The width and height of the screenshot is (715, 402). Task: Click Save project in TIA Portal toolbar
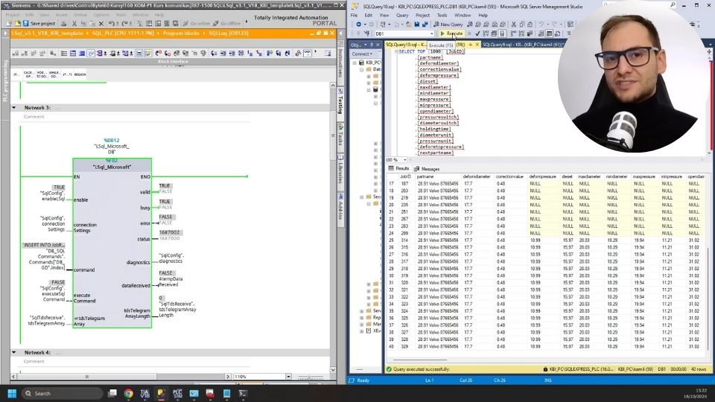pos(39,23)
